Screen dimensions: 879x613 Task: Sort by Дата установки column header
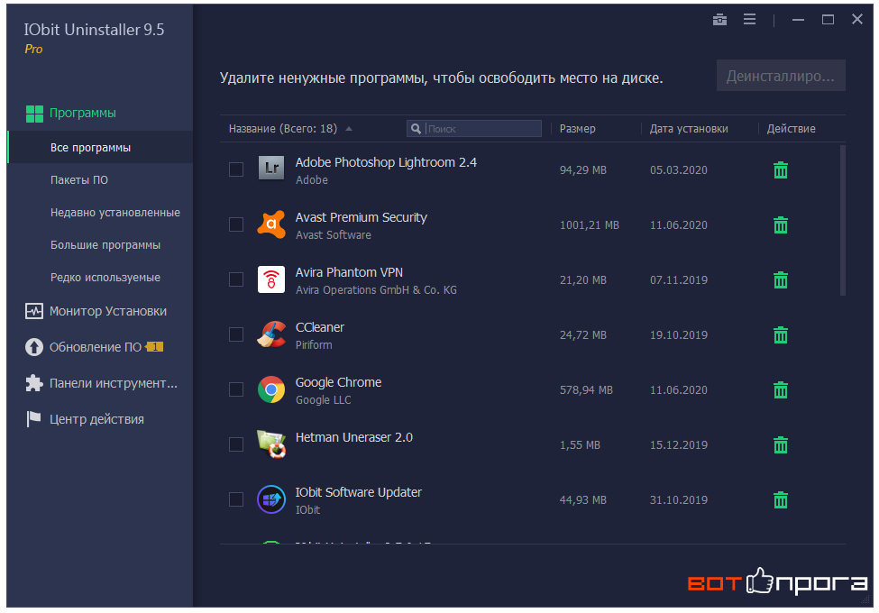[689, 129]
